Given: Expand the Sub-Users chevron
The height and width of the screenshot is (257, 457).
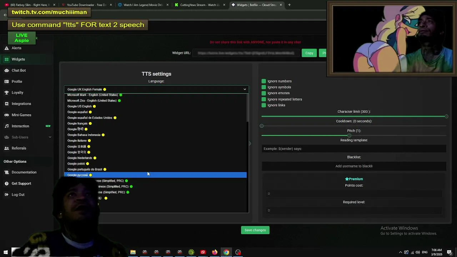Looking at the screenshot, I should point(50,137).
